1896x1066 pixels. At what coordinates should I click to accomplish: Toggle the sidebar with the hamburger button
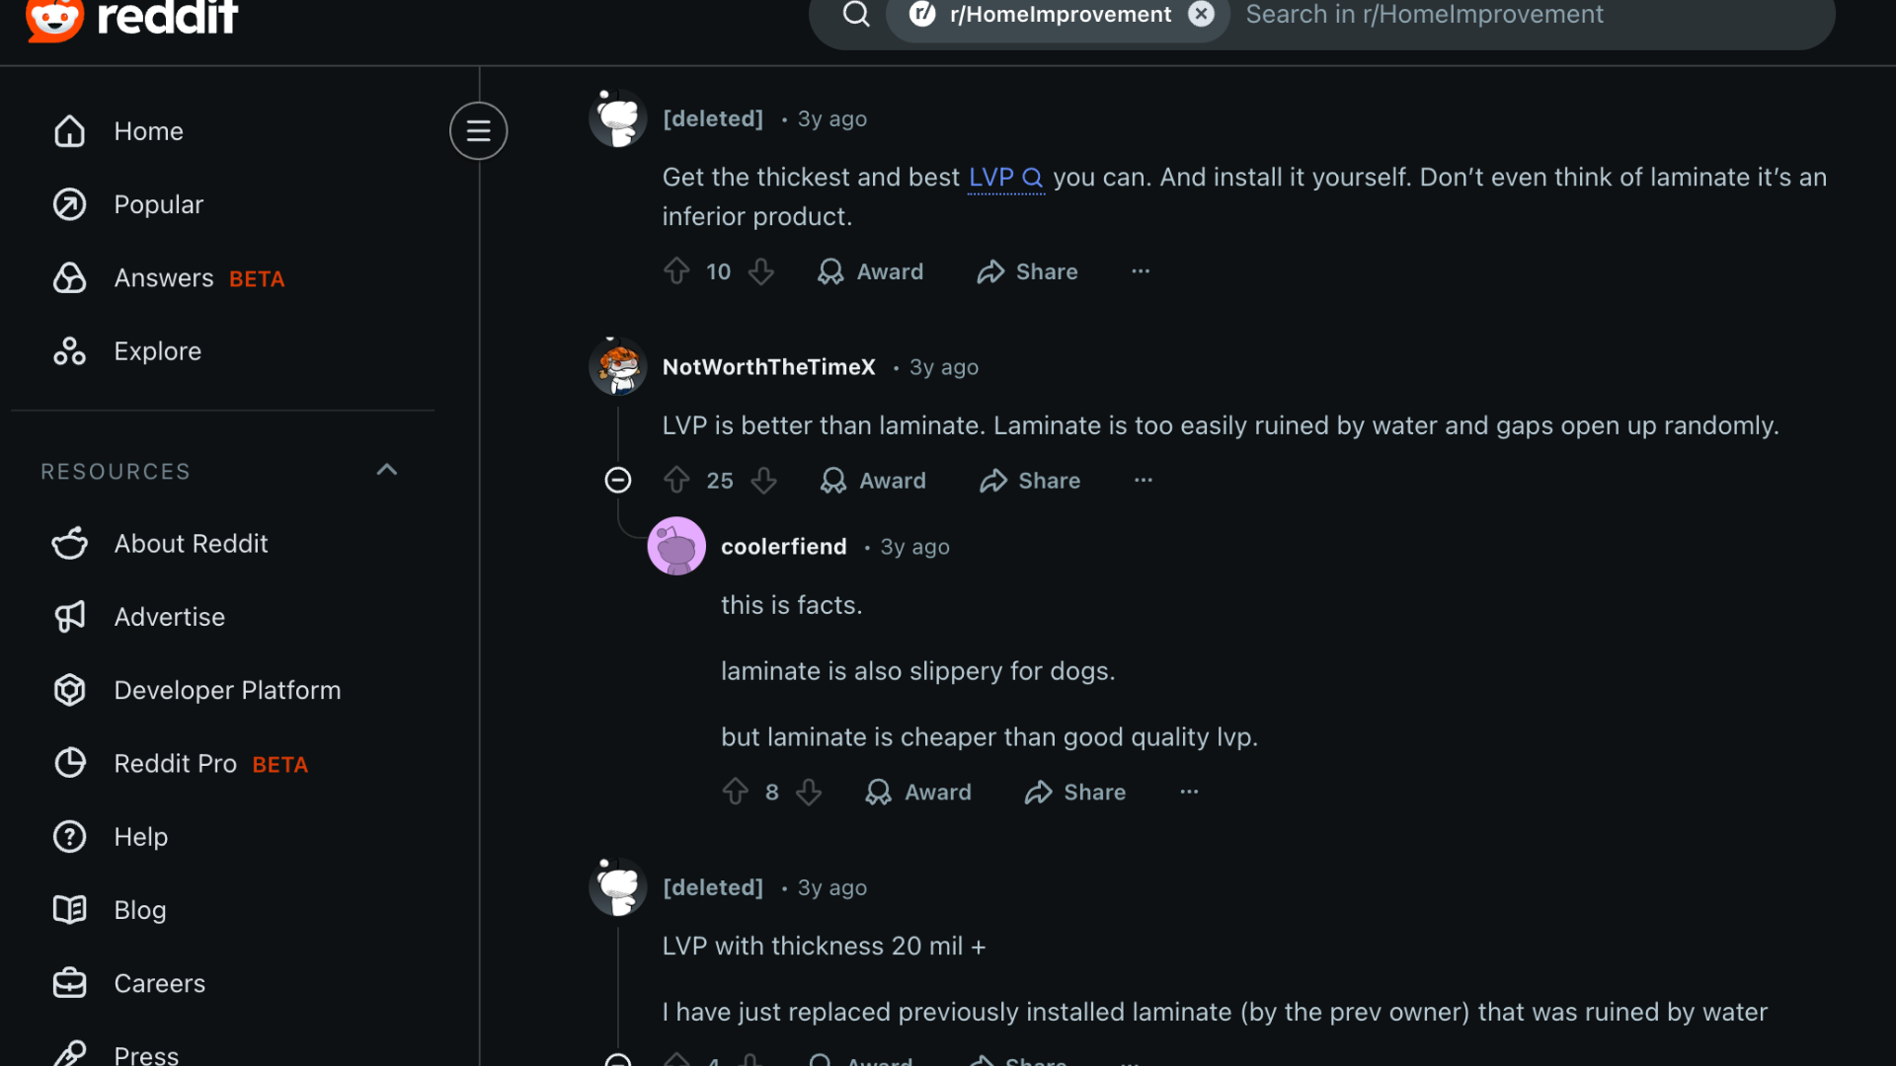478,130
